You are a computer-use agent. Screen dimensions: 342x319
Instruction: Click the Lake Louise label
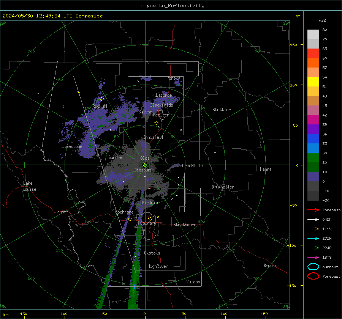tap(29, 186)
